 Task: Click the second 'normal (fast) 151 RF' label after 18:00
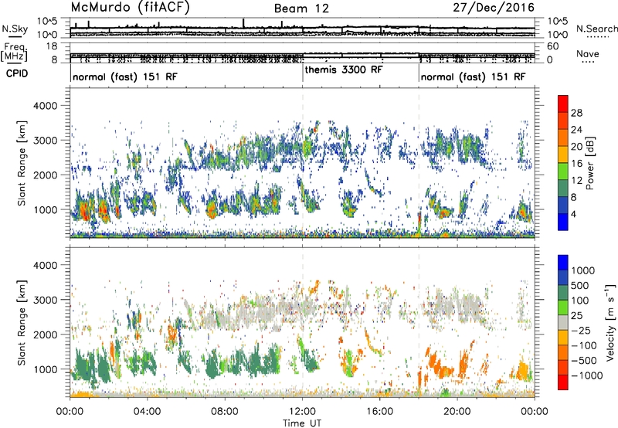pyautogui.click(x=473, y=76)
